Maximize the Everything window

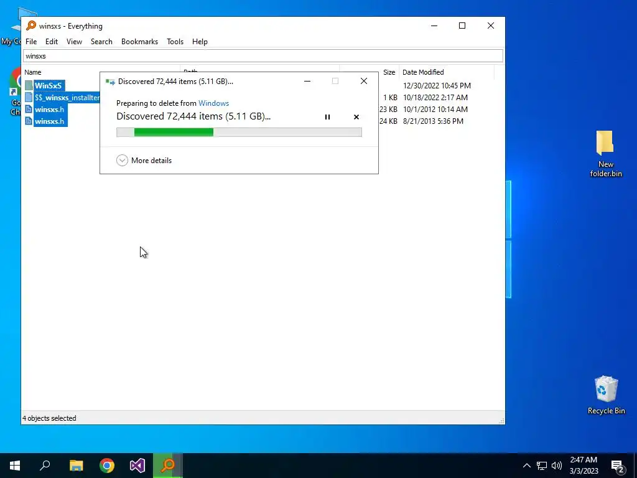tap(462, 26)
